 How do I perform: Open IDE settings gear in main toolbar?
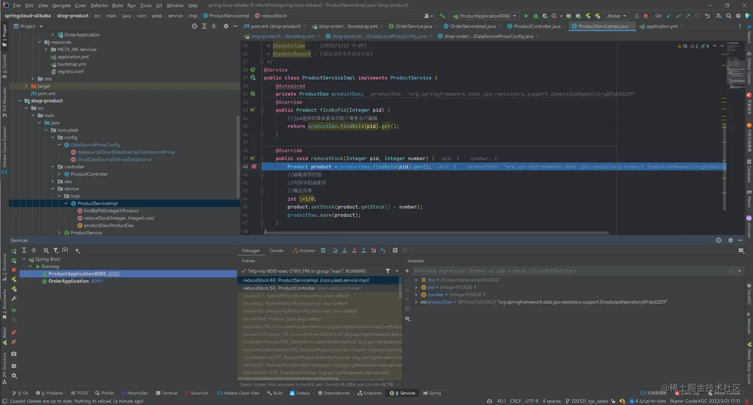739,16
